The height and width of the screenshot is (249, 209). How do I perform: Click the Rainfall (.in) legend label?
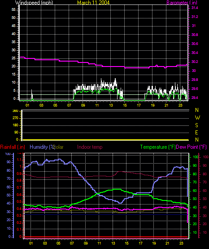click(x=13, y=147)
